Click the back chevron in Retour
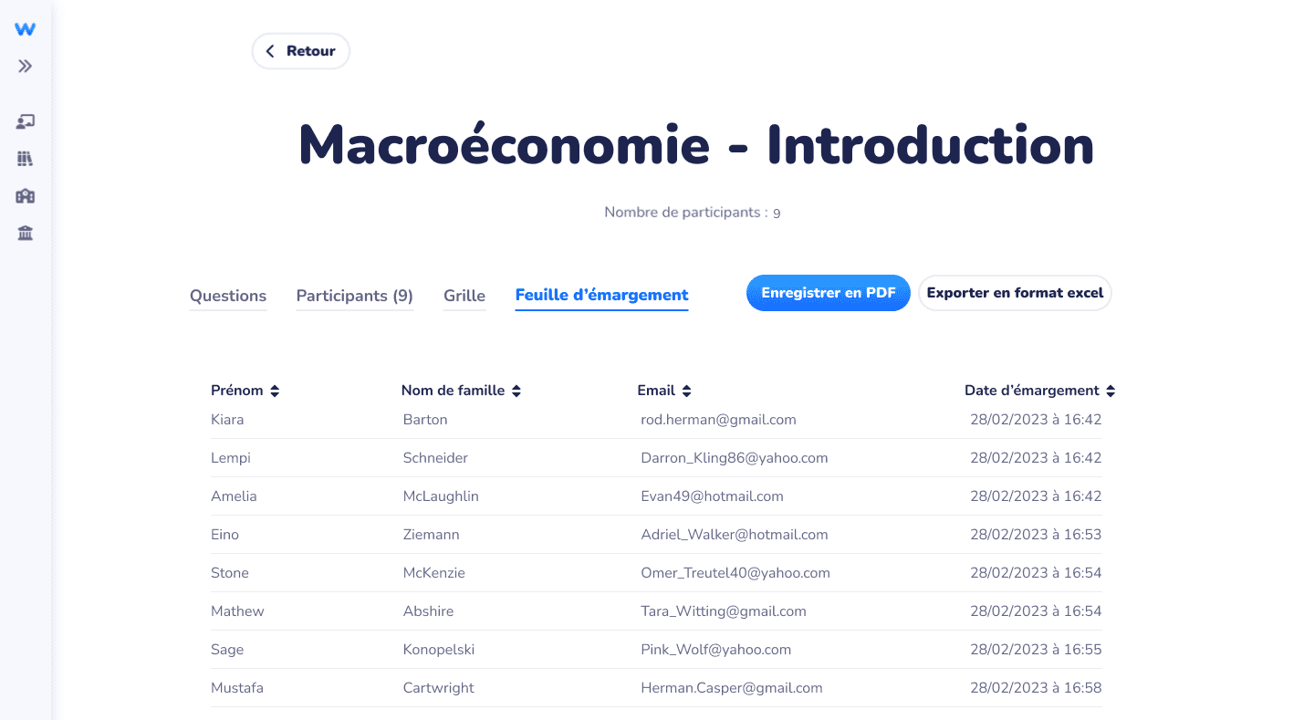The height and width of the screenshot is (720, 1314). coord(270,51)
